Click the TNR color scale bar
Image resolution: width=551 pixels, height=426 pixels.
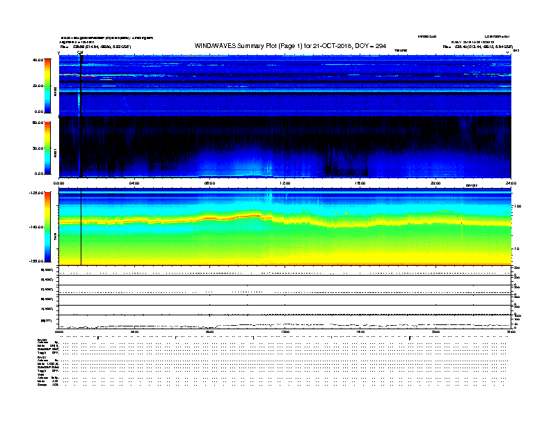[47, 227]
